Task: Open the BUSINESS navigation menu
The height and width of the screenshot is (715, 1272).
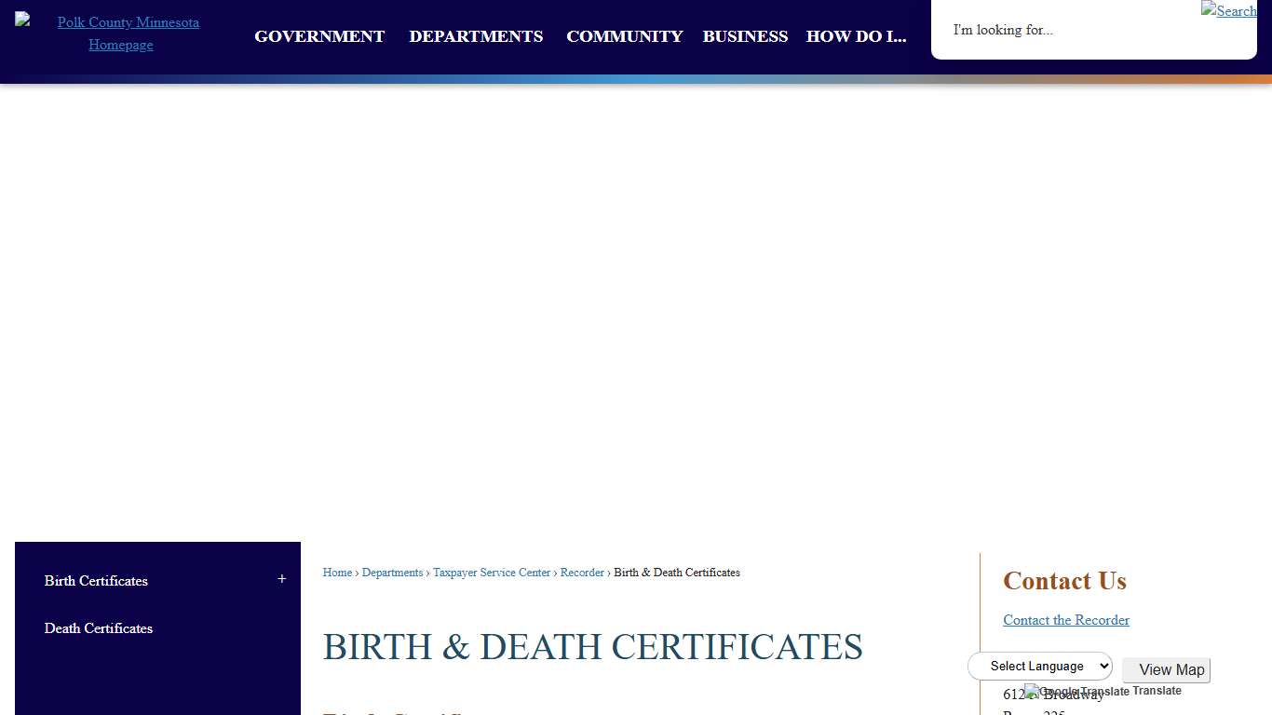Action: tap(745, 36)
